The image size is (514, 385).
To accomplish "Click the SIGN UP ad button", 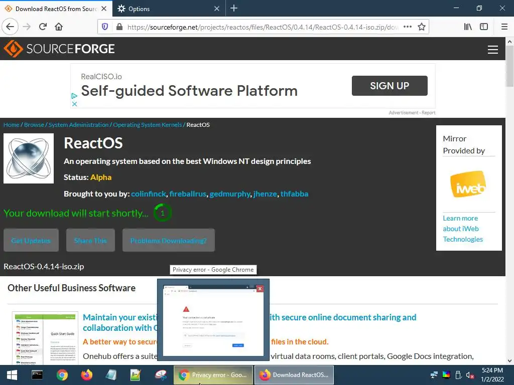I will pos(390,86).
